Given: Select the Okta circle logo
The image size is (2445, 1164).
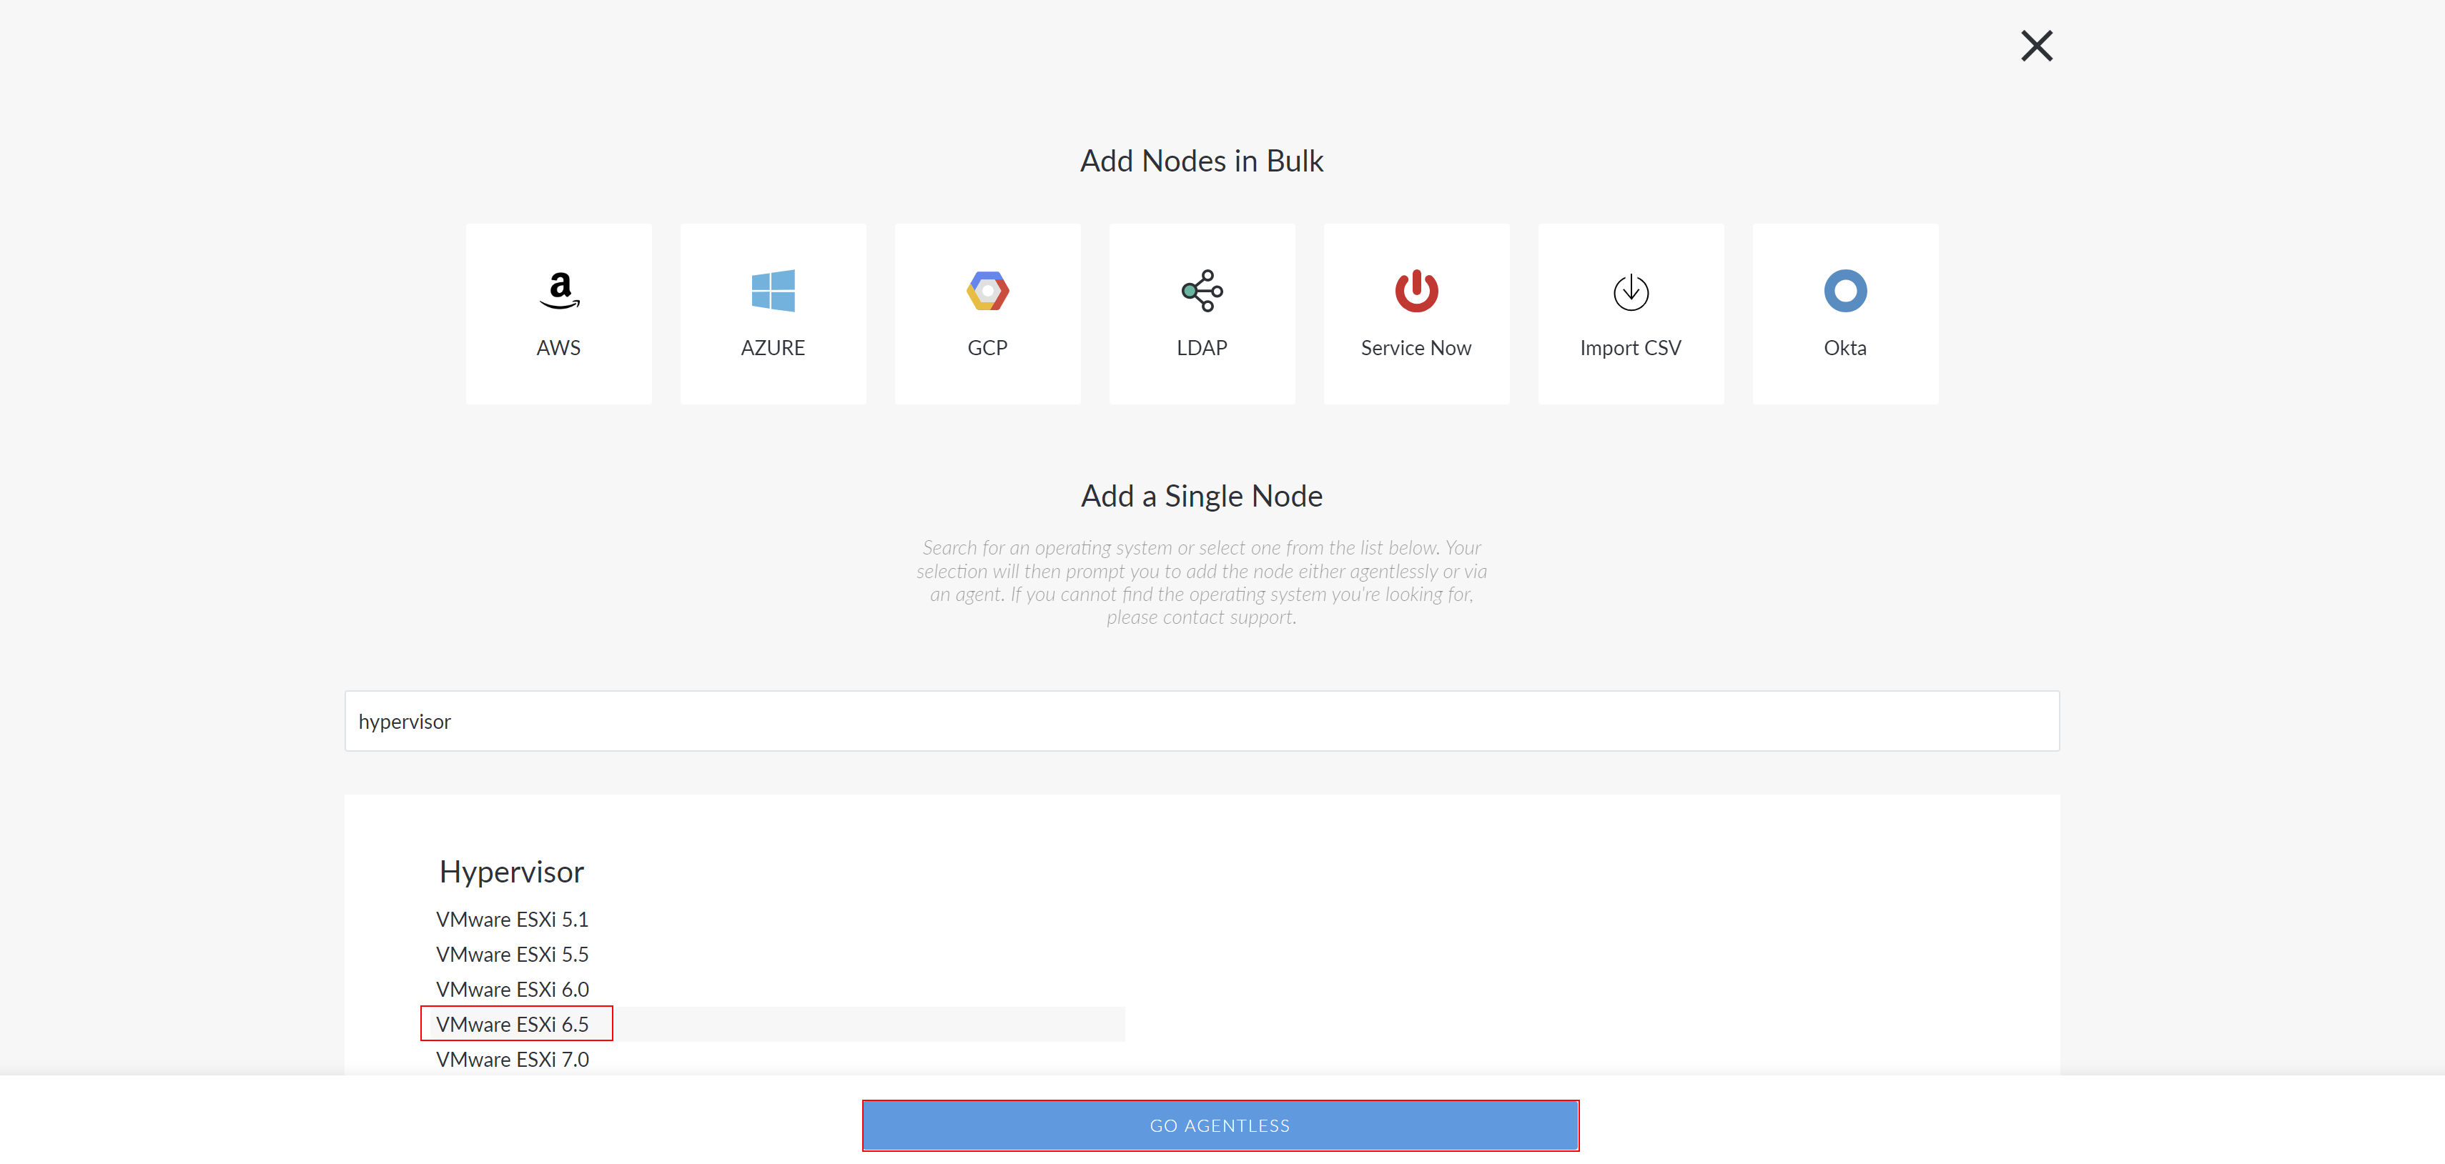Looking at the screenshot, I should coord(1845,292).
